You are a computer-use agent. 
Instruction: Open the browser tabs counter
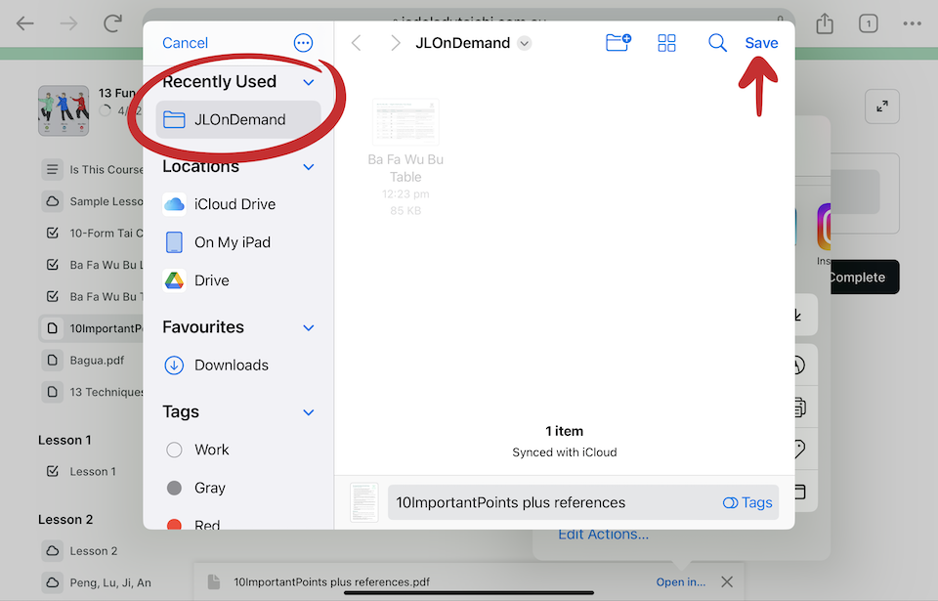click(868, 23)
